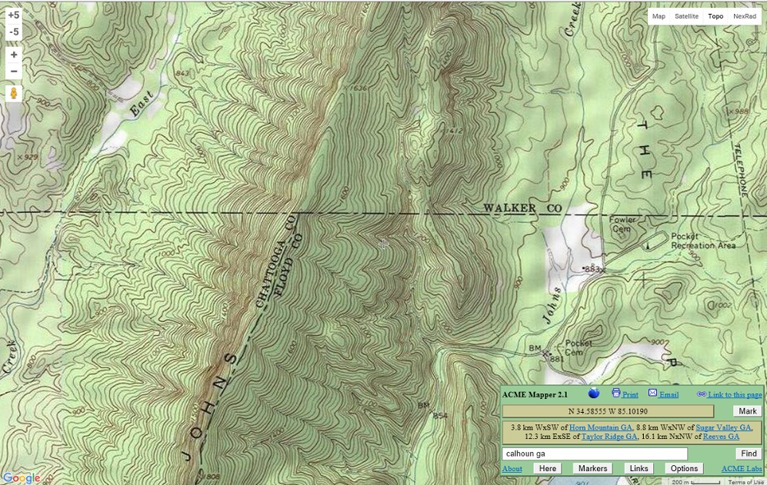767x485 pixels.
Task: Open the Markers button
Action: [x=592, y=468]
